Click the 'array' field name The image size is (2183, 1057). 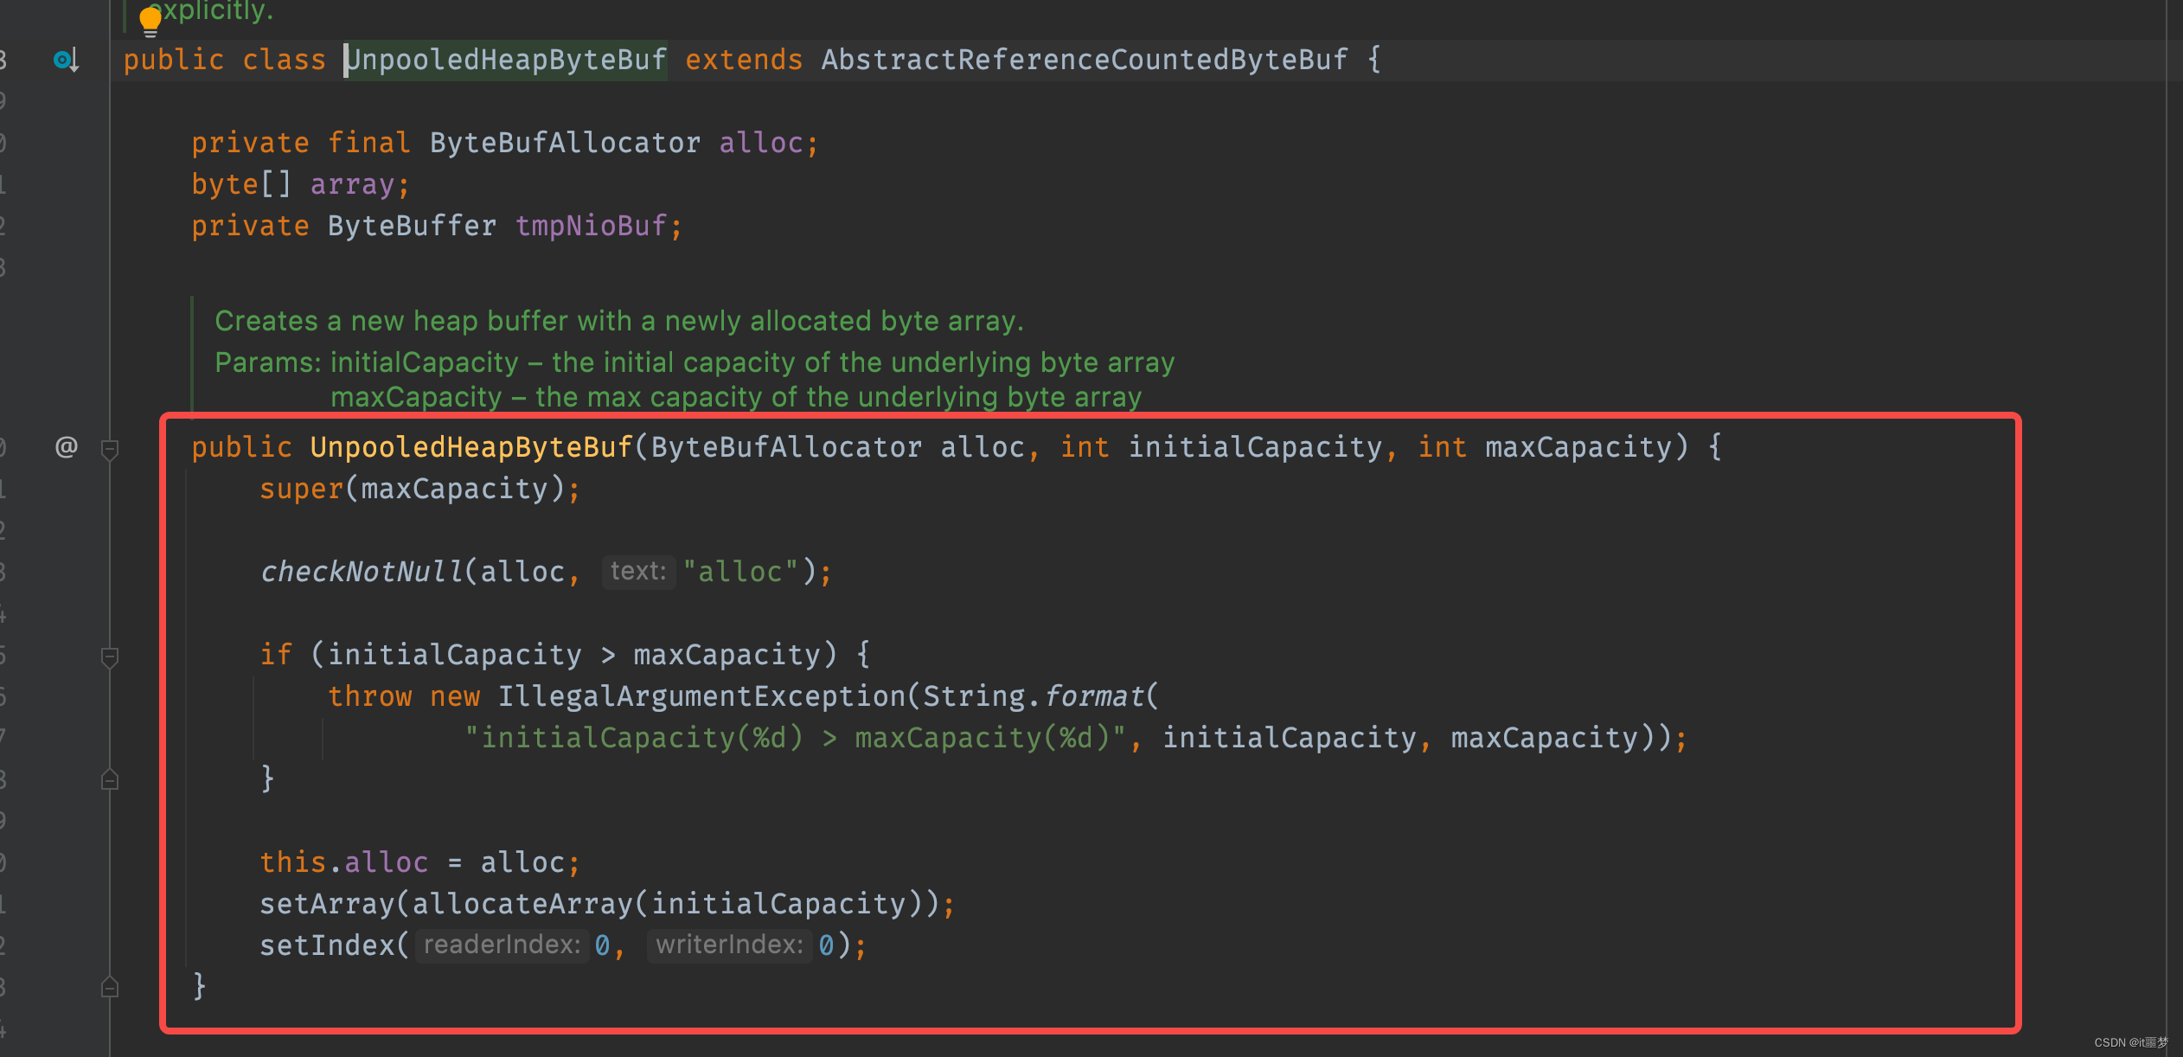pyautogui.click(x=353, y=184)
